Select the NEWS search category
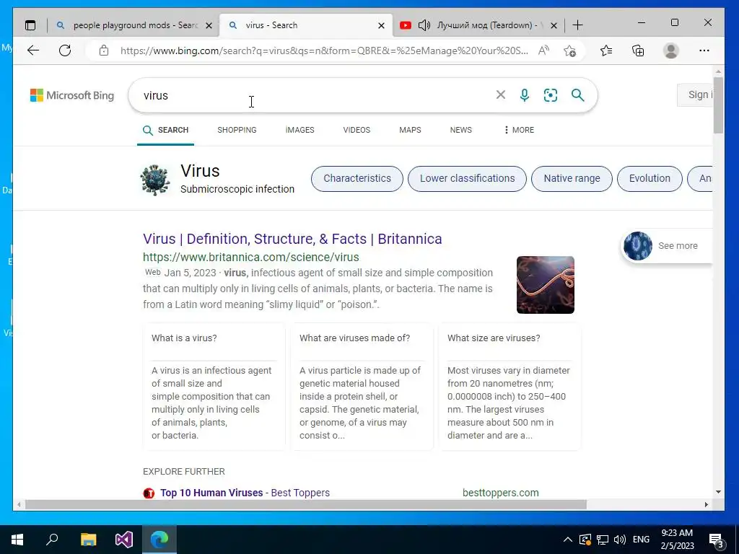Viewport: 739px width, 554px height. click(460, 130)
